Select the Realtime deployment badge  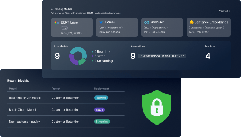[101, 98]
